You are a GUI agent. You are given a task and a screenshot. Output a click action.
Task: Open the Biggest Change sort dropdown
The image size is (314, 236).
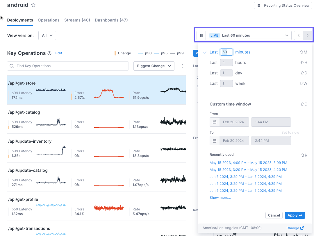154,66
